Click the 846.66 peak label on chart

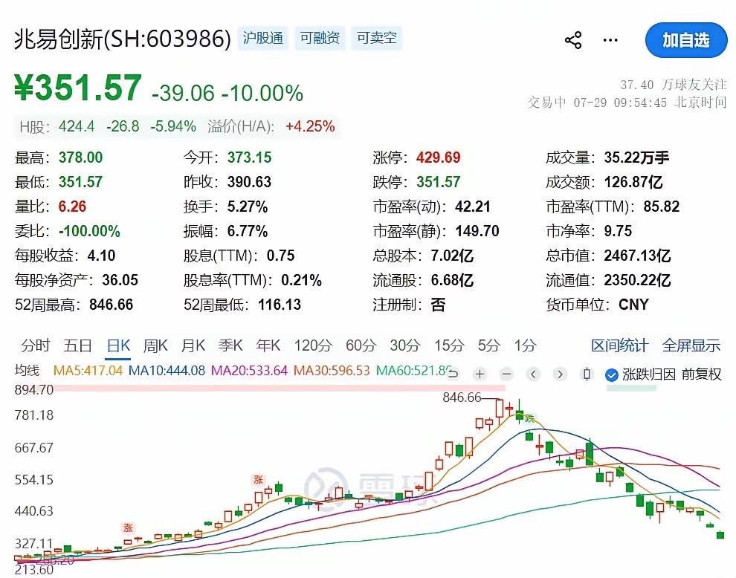(462, 398)
